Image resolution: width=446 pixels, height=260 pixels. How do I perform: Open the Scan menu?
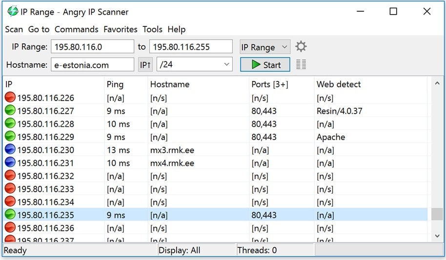(x=14, y=29)
